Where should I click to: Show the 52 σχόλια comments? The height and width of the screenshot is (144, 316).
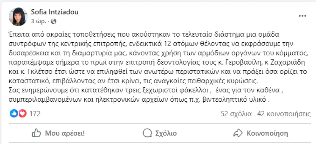[x=236, y=114]
